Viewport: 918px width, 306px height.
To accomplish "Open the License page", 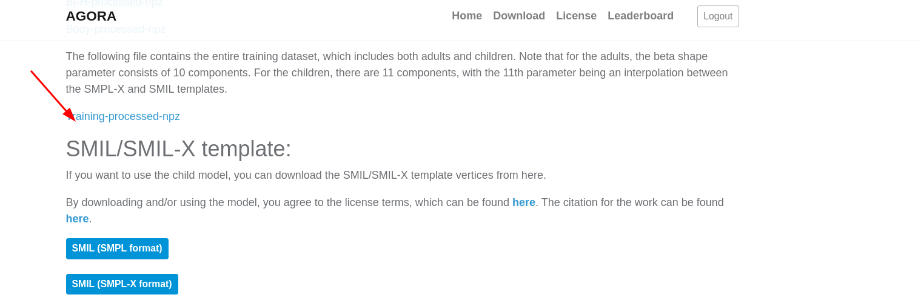I will click(576, 16).
